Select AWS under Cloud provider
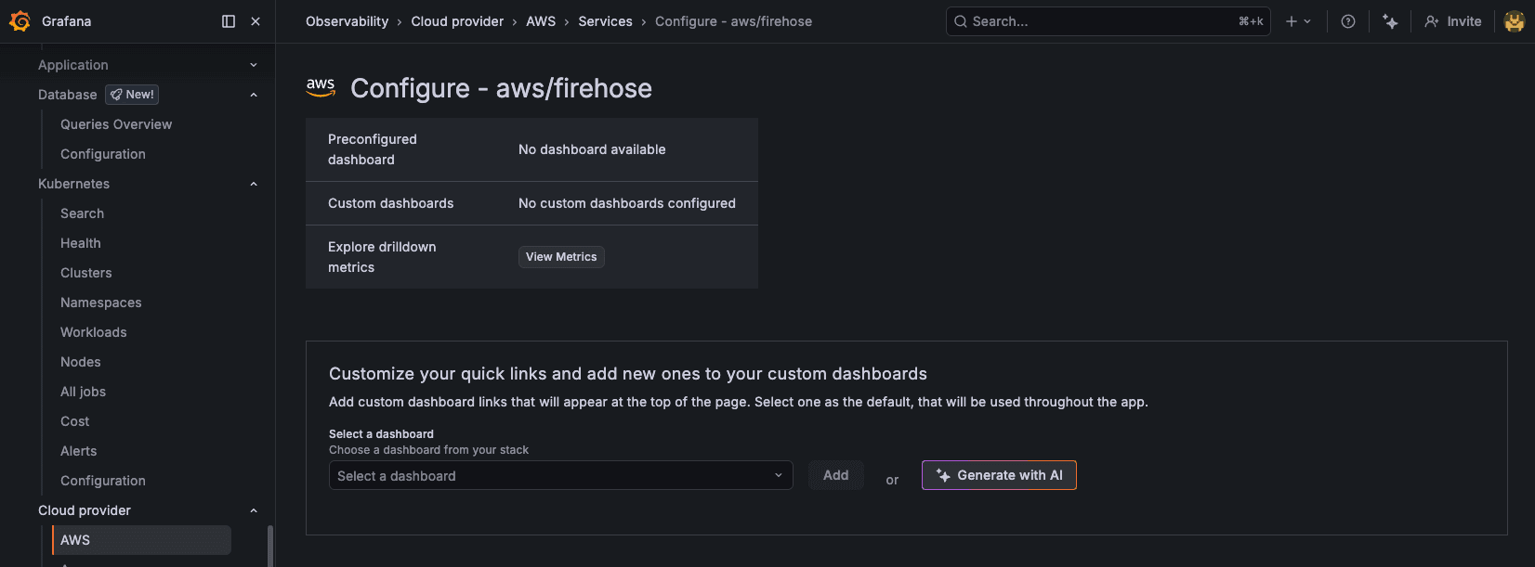 [x=141, y=540]
